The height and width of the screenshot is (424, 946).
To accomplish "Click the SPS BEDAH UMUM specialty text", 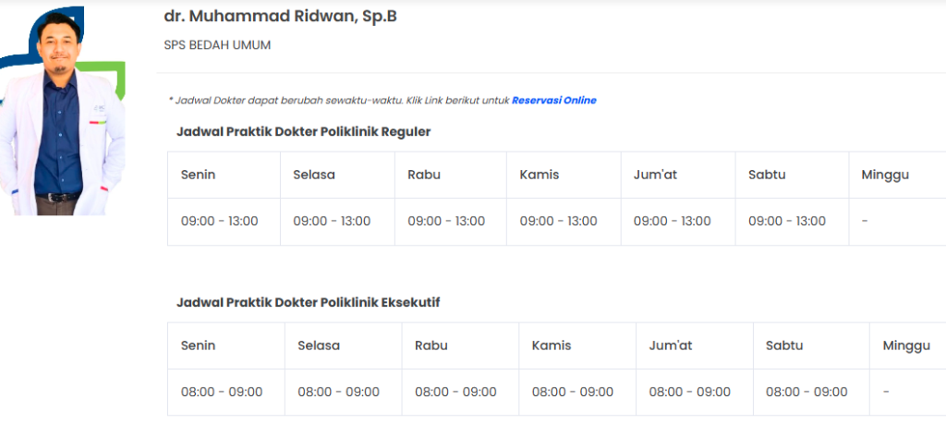I will click(217, 44).
